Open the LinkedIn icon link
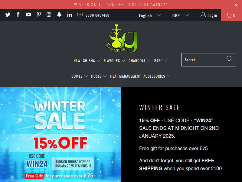This screenshot has height=182, width=242. tap(70, 15)
